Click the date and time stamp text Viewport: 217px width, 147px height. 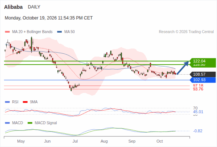tap(49, 18)
